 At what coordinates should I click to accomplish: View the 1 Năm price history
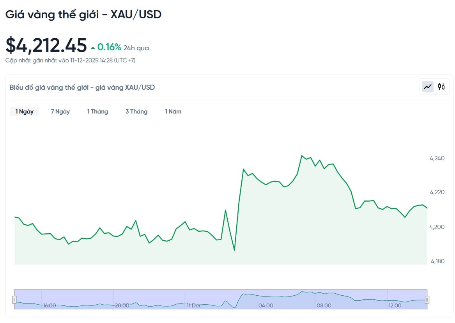[173, 112]
